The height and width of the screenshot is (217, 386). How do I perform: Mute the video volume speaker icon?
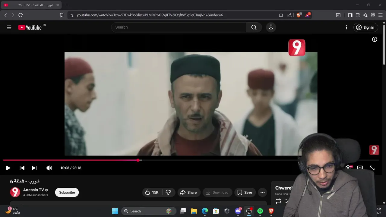tap(49, 168)
